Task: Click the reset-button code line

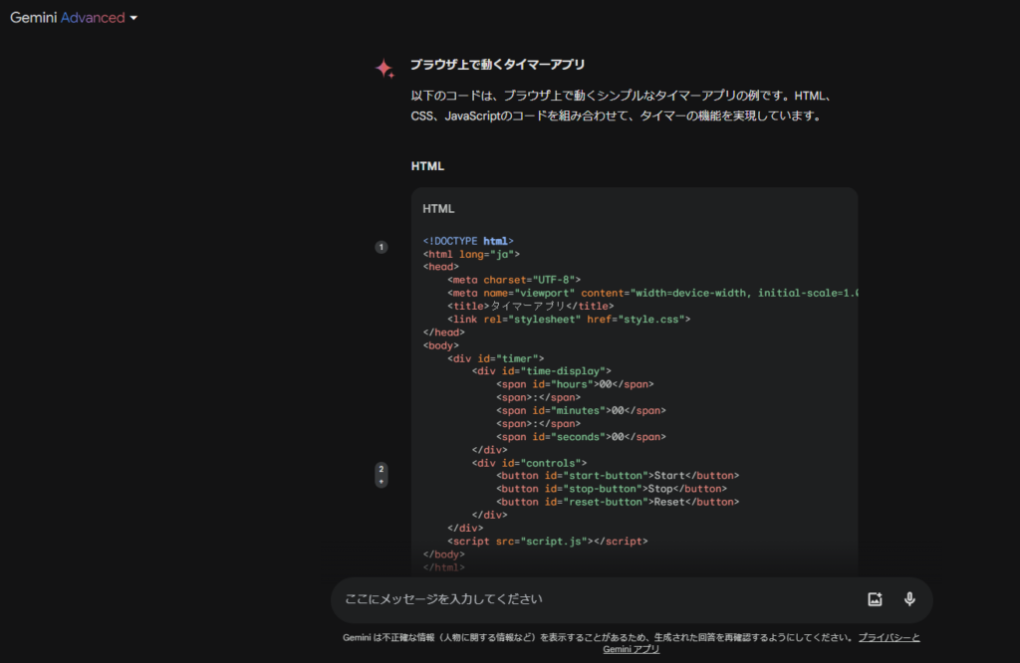Action: coord(618,502)
